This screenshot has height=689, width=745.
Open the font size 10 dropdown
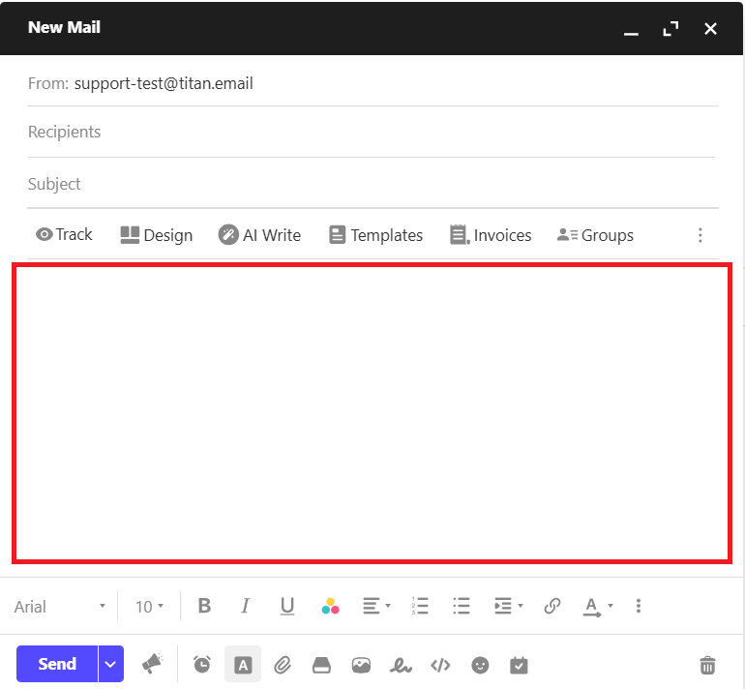[149, 607]
